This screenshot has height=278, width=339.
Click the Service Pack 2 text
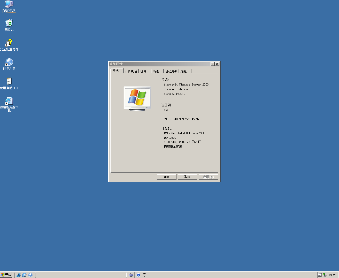click(x=174, y=94)
